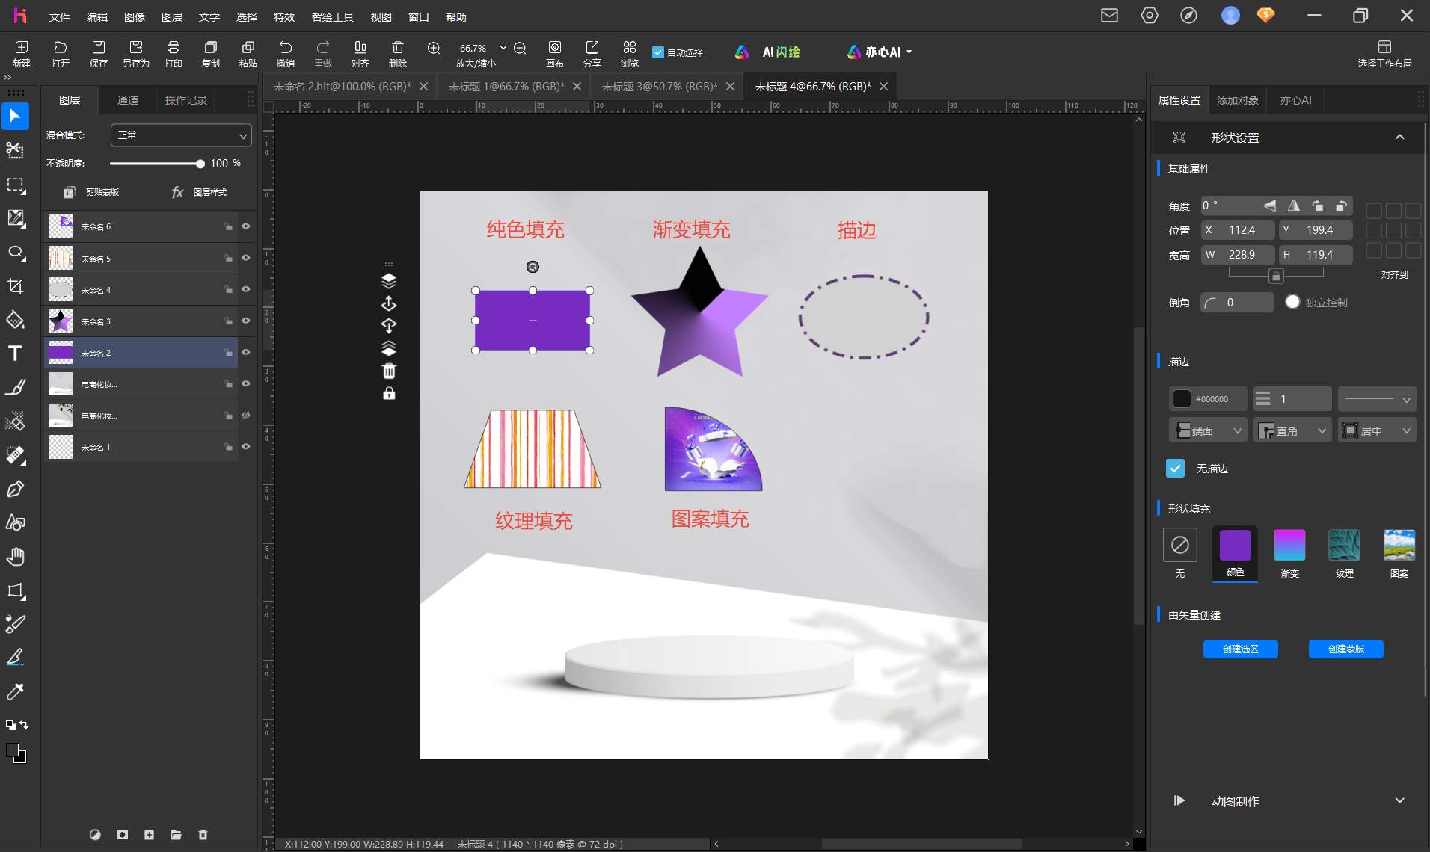Open the Layer menu
The width and height of the screenshot is (1430, 852).
point(171,17)
